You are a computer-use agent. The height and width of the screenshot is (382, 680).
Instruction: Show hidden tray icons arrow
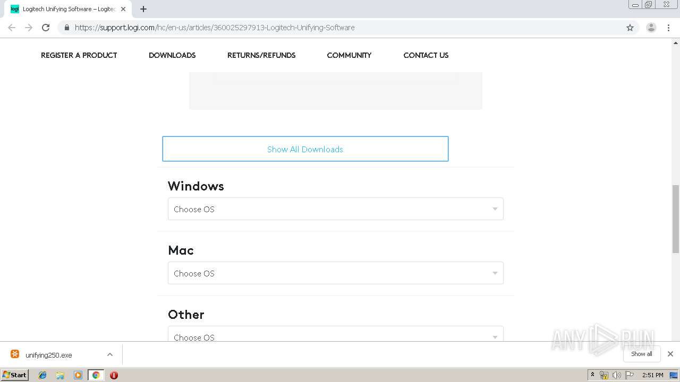tap(592, 375)
